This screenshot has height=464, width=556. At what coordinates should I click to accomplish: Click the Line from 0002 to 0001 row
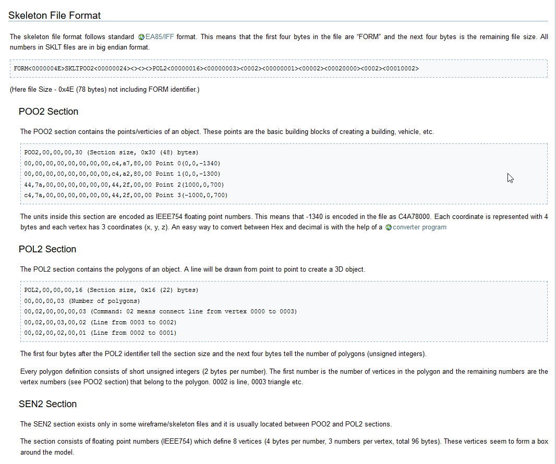tap(100, 333)
